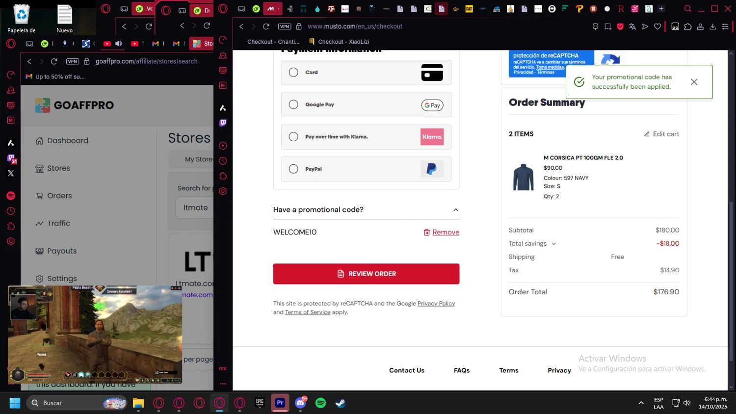
Task: Go back in the Musto browser window
Action: tap(241, 26)
